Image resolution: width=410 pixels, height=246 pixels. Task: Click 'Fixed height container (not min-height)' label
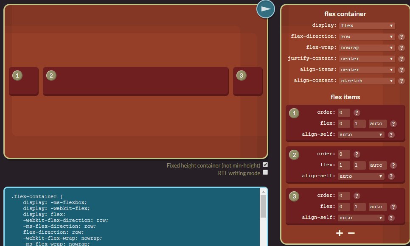tap(213, 165)
